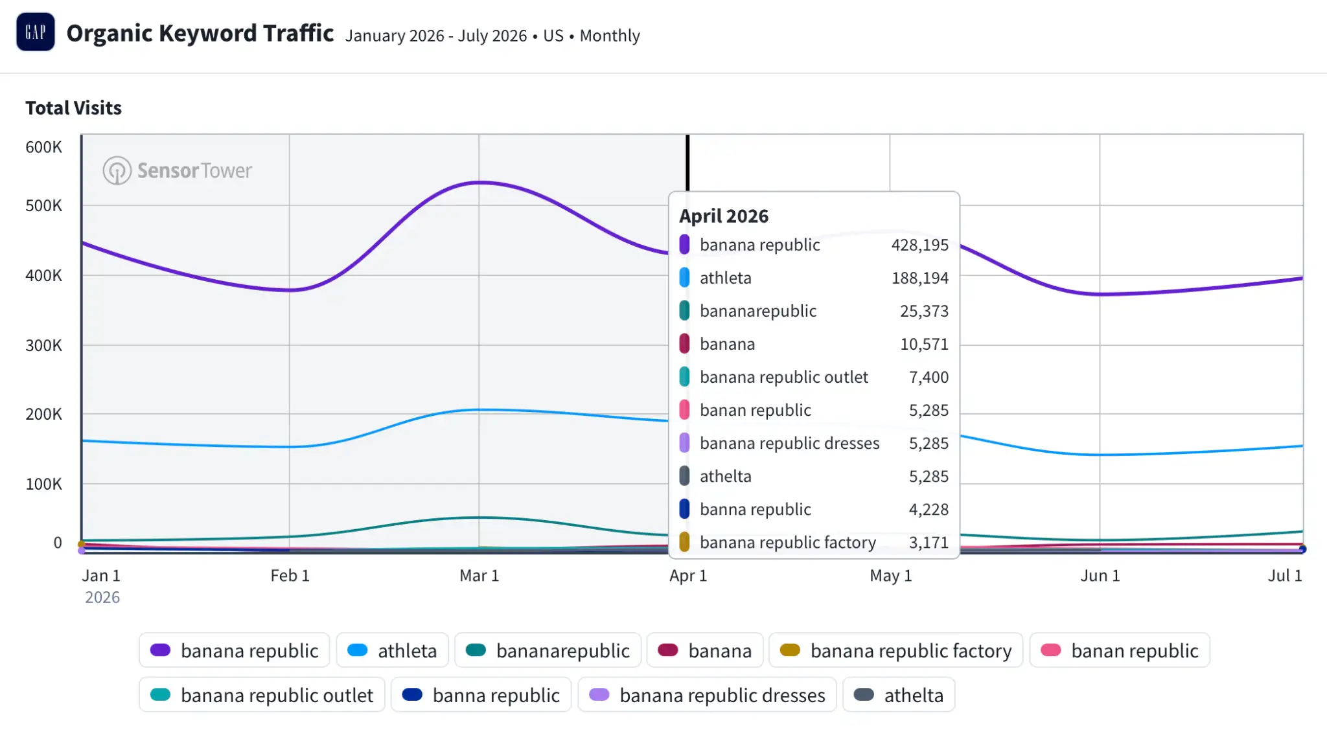Click the Jan 1 axis label
1327x739 pixels.
click(101, 575)
